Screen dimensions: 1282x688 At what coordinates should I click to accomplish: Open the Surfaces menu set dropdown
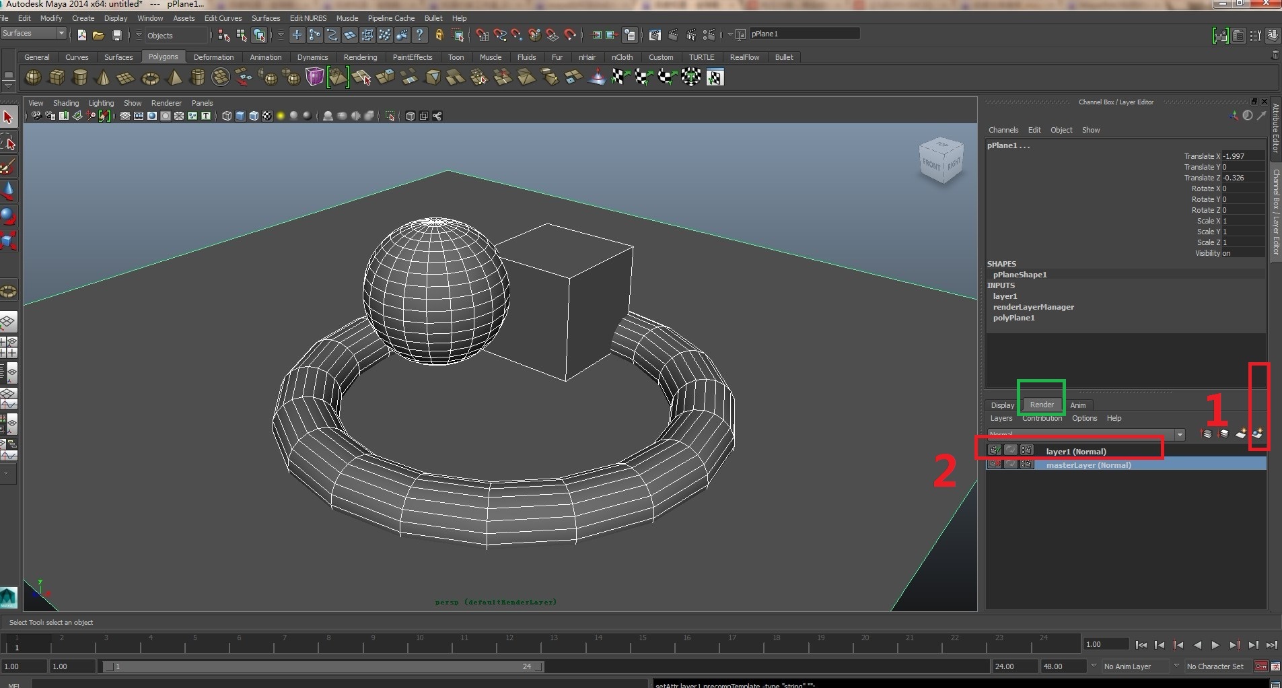(x=34, y=34)
